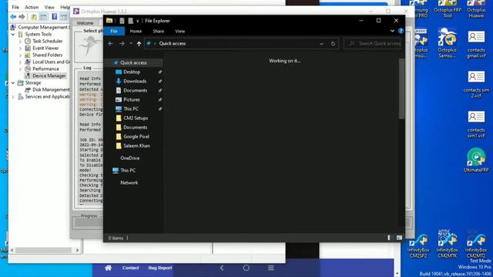Image resolution: width=493 pixels, height=277 pixels.
Task: Collapse System Tools tree node
Action: (x=13, y=34)
